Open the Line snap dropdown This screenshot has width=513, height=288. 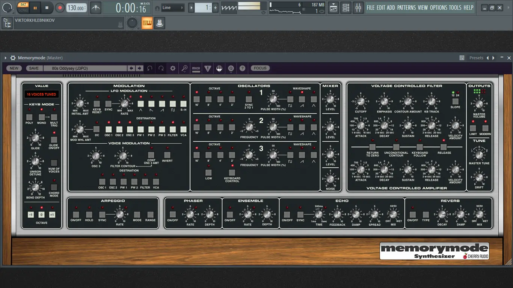[x=173, y=7]
